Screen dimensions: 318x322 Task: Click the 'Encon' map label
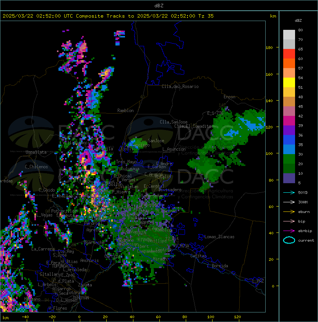tap(229, 97)
